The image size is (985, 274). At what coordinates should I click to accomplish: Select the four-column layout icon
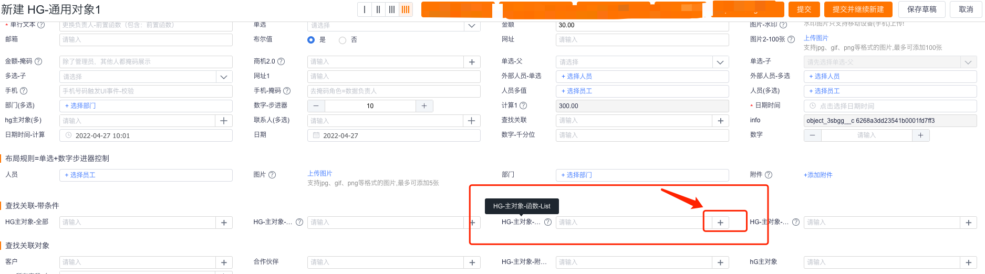[406, 9]
